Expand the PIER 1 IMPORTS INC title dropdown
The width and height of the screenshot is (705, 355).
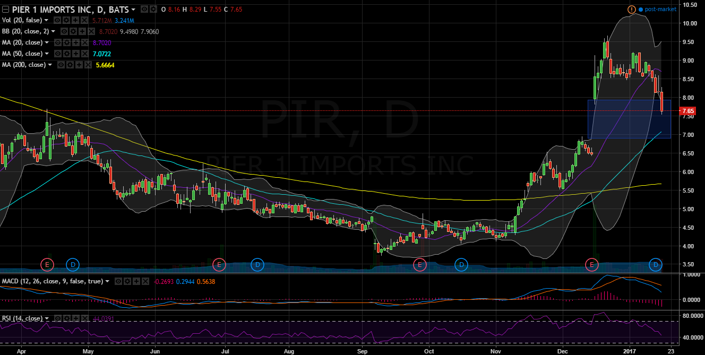point(133,10)
